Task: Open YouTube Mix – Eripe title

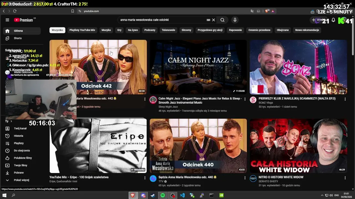Action: pos(79,177)
